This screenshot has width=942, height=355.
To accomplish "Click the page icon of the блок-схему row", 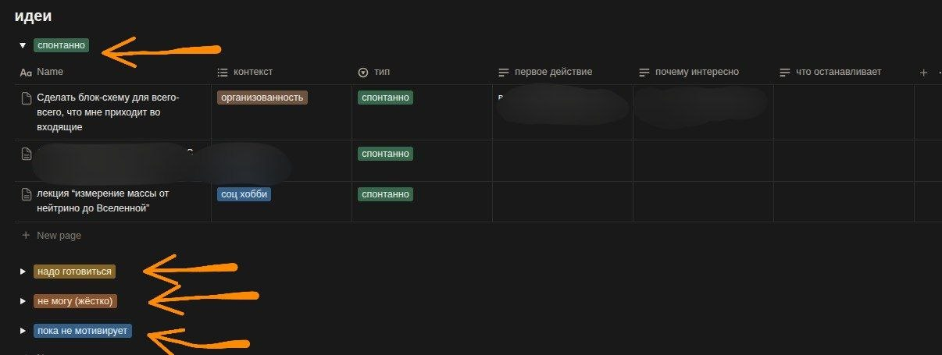I will (x=26, y=98).
